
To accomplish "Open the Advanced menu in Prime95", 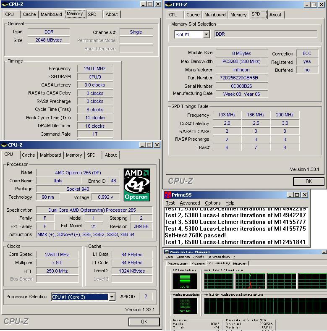I will [190, 203].
